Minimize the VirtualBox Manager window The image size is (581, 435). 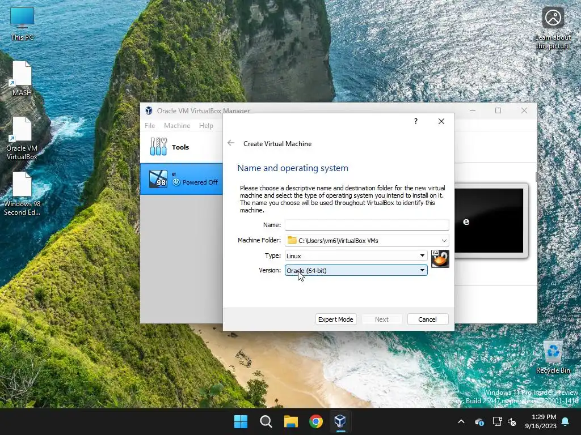coord(473,110)
